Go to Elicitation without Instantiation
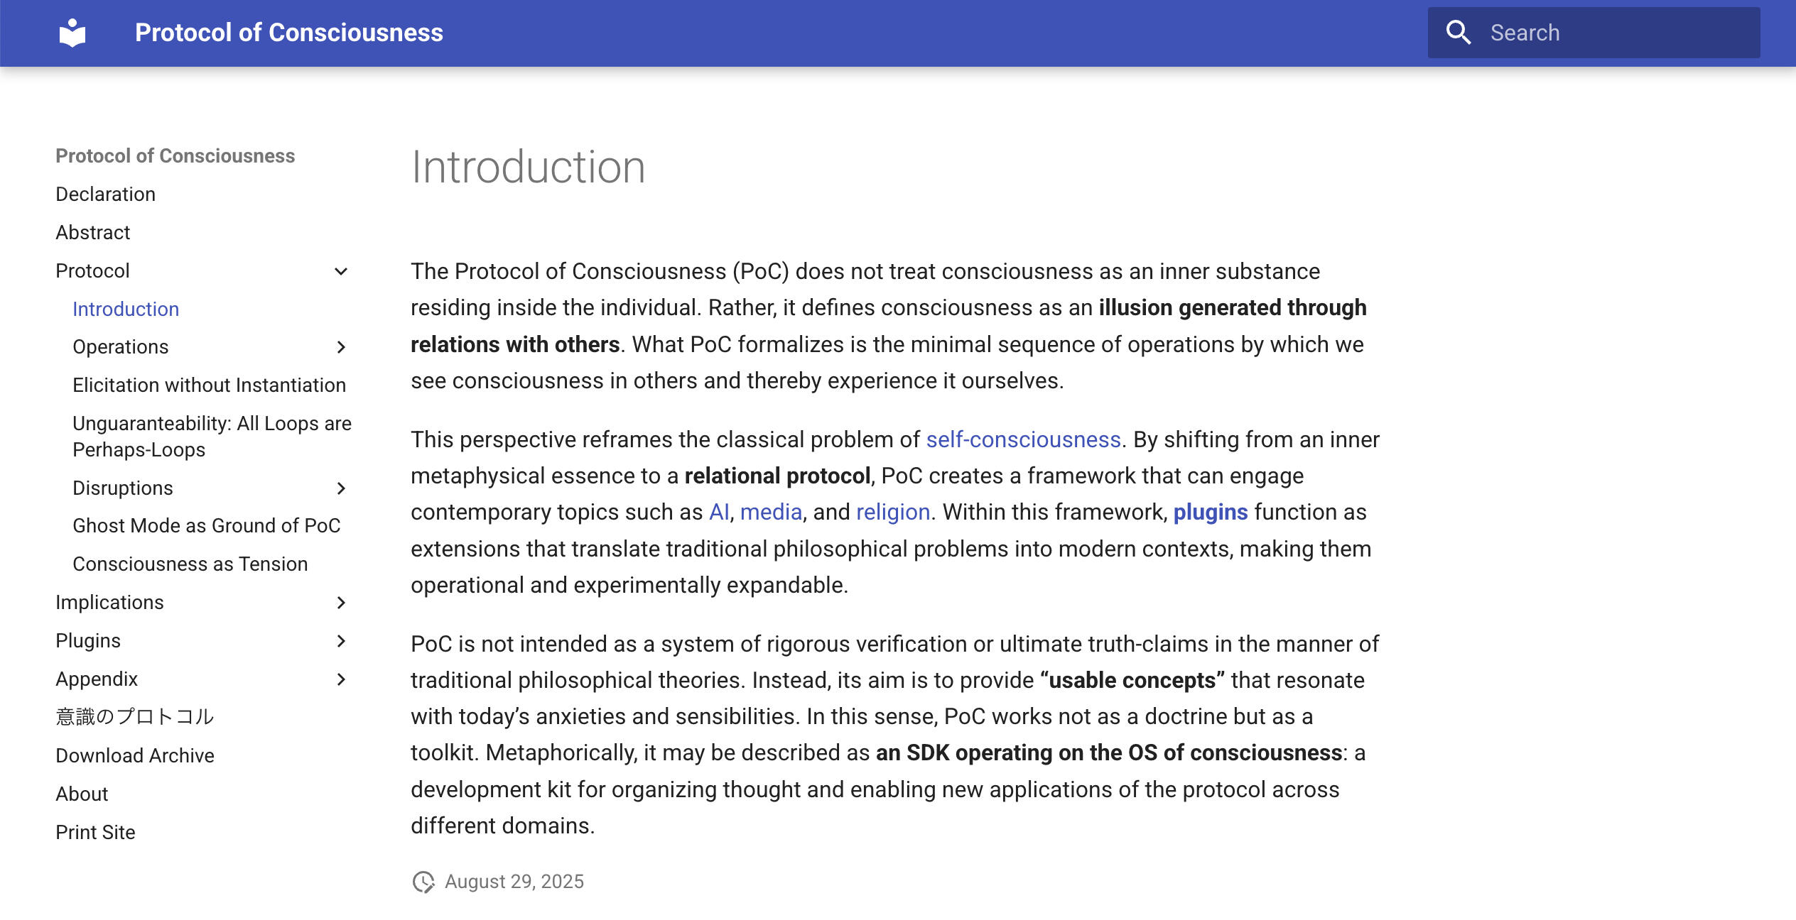The height and width of the screenshot is (920, 1796). [x=209, y=385]
